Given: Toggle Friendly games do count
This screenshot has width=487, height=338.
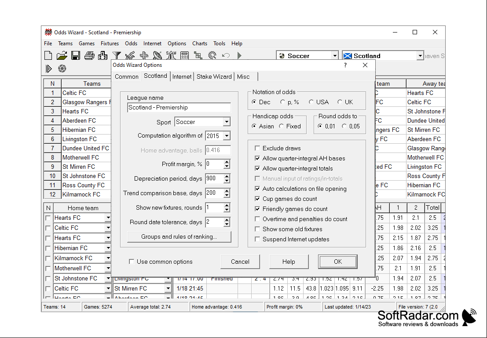Looking at the screenshot, I should (257, 209).
